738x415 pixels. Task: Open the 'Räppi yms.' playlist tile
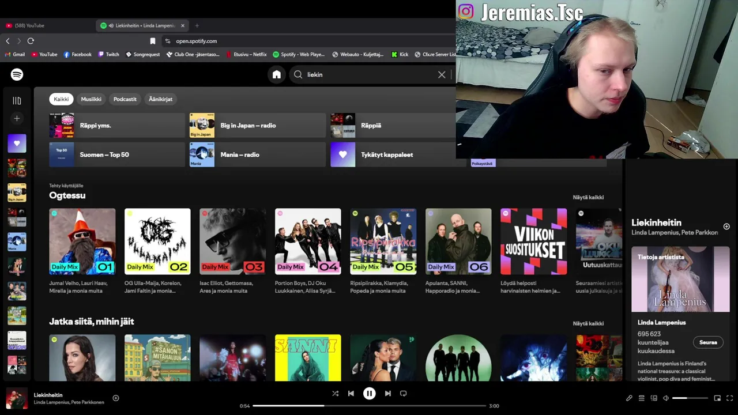pyautogui.click(x=117, y=125)
